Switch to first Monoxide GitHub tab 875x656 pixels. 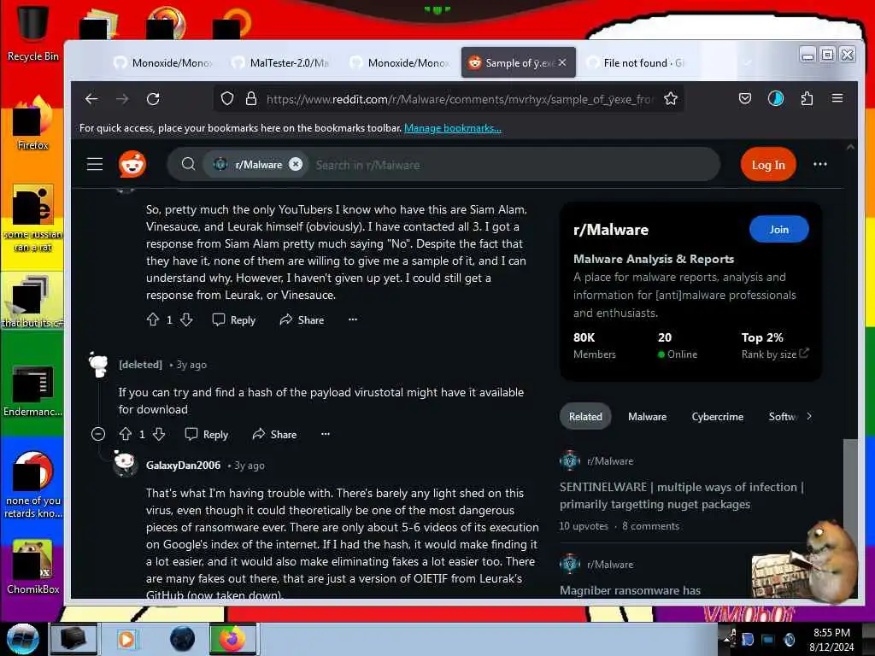point(163,63)
